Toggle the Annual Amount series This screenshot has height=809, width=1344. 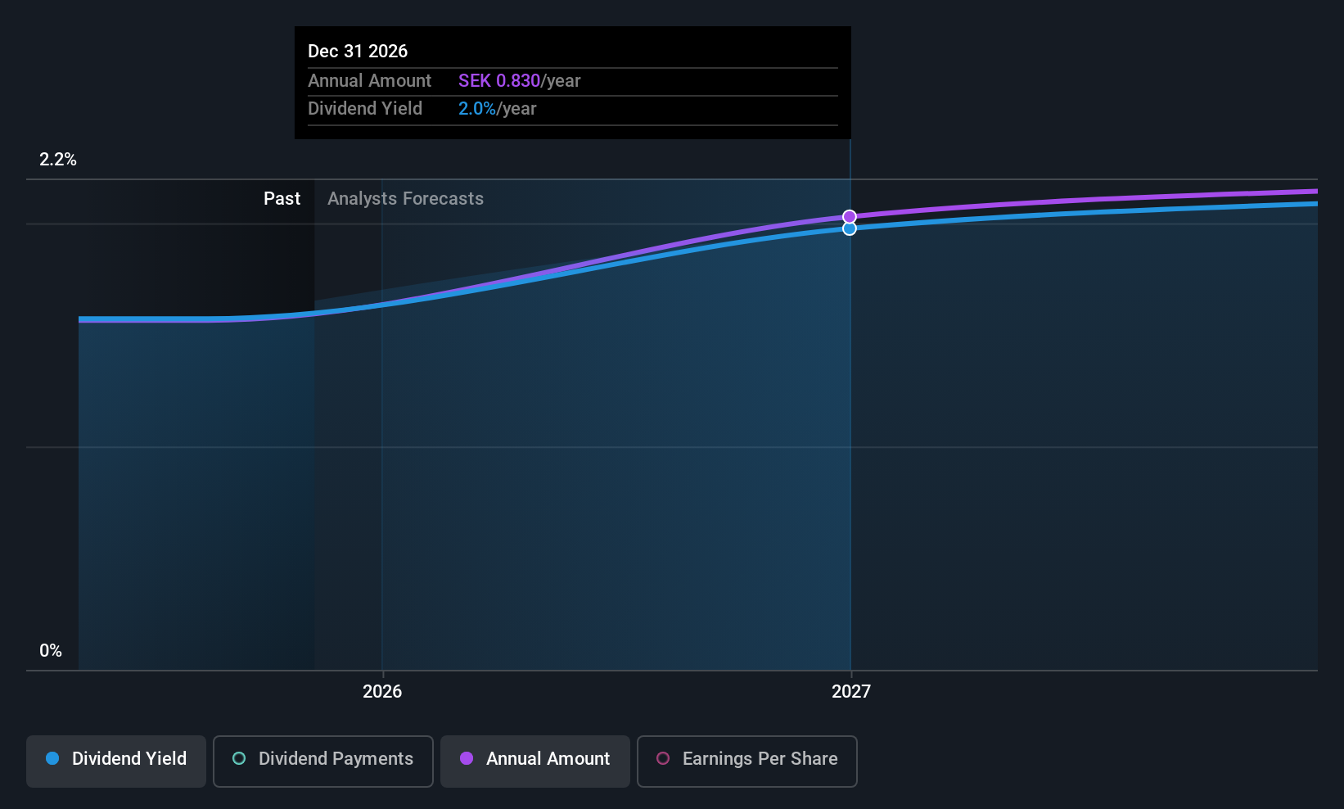(535, 761)
